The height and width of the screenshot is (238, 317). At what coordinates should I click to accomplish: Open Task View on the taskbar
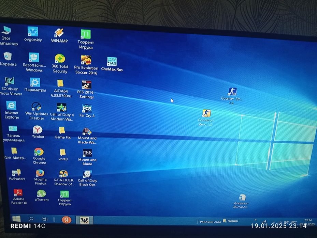(x=45, y=219)
